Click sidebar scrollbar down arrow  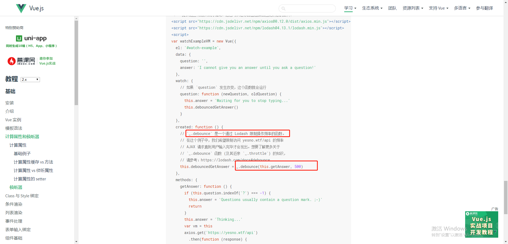click(x=76, y=241)
